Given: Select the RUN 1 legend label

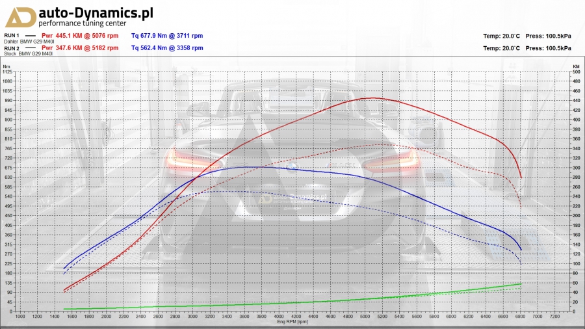Looking at the screenshot, I should point(12,35).
